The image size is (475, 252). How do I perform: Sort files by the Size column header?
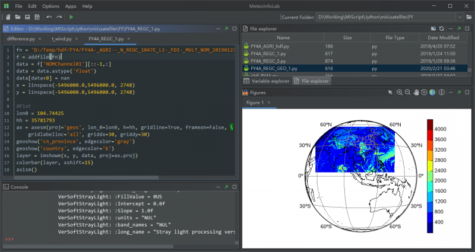coord(347,37)
